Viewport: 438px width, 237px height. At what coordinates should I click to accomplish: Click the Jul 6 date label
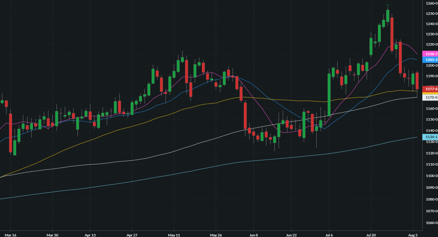point(328,235)
